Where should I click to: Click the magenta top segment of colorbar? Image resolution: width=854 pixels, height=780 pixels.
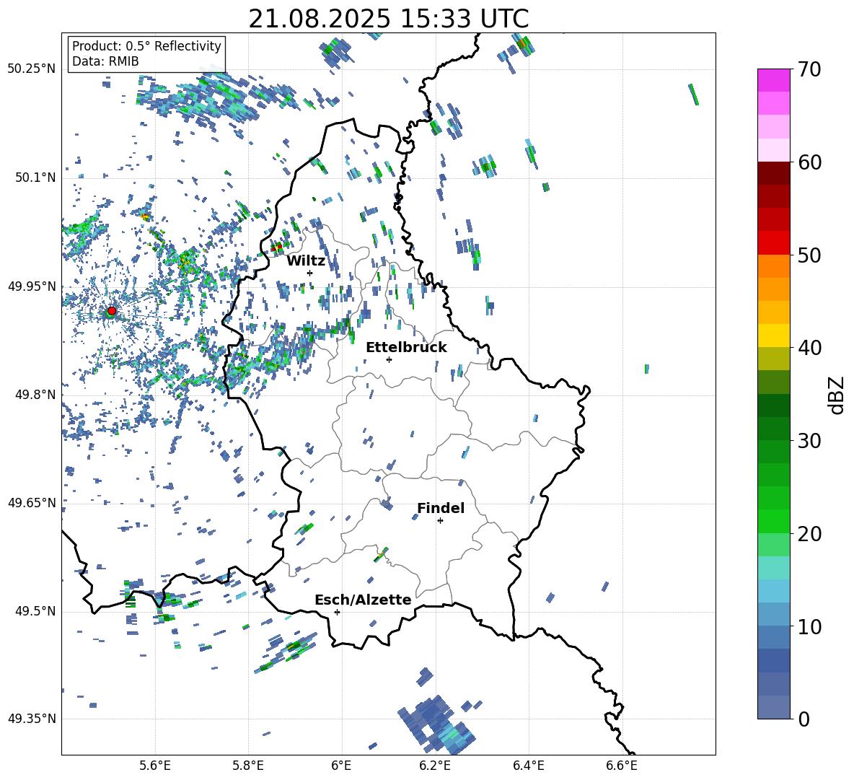774,80
